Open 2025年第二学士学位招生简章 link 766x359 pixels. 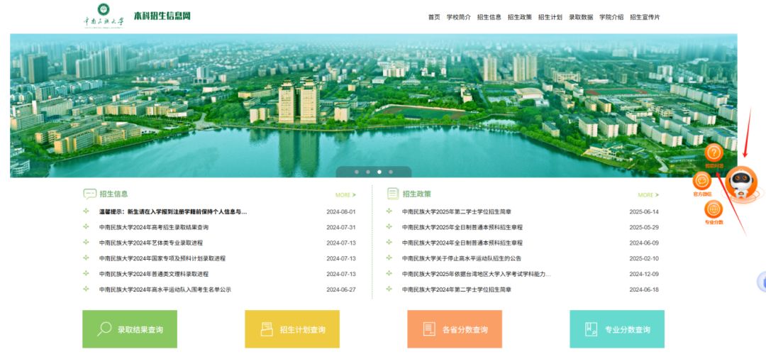(x=456, y=211)
